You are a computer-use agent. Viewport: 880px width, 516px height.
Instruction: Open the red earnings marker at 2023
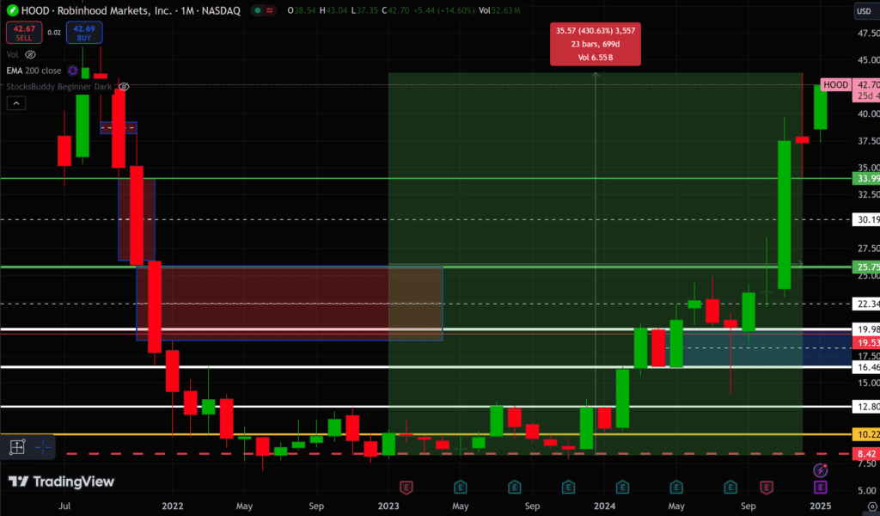coord(406,487)
